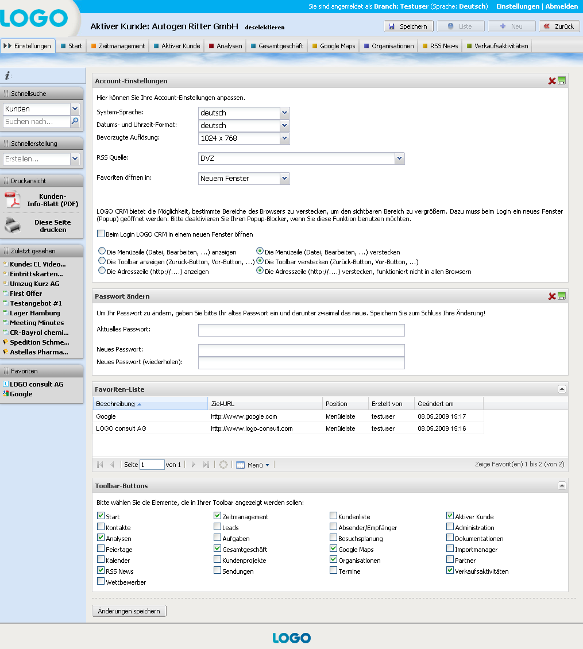The width and height of the screenshot is (583, 649).
Task: Click the Druckansicht panel grip icon
Action: point(6,181)
